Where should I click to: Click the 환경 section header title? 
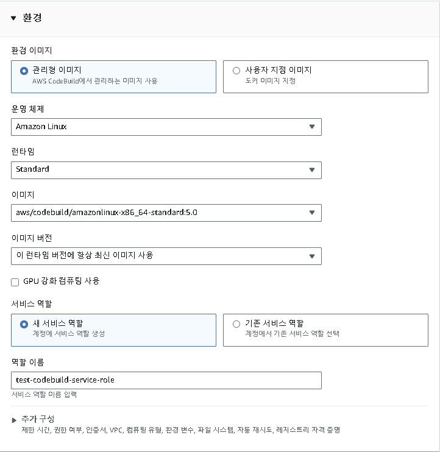coord(32,18)
